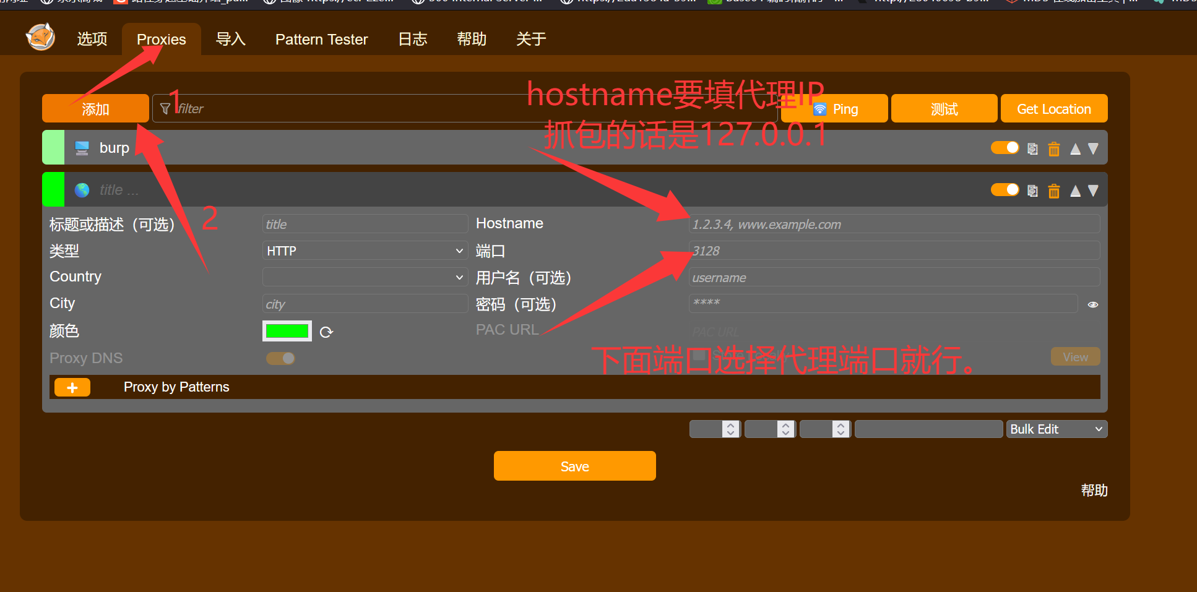
Task: Reset color with the refresh icon
Action: (x=327, y=332)
